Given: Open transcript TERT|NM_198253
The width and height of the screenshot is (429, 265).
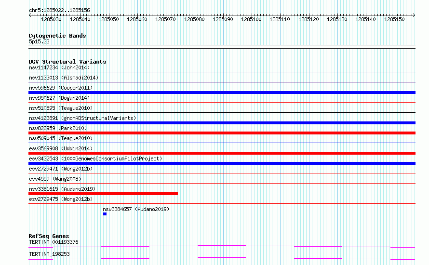Looking at the screenshot, I should 49,254.
